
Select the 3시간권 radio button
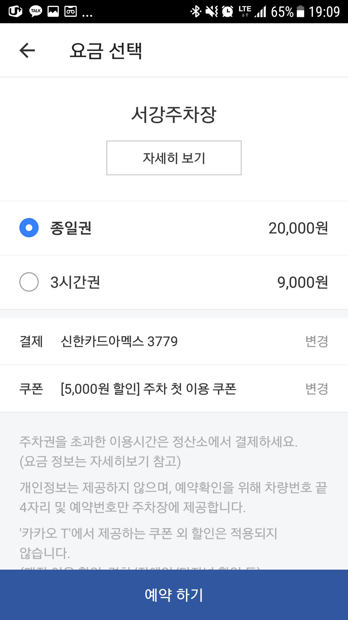[29, 282]
